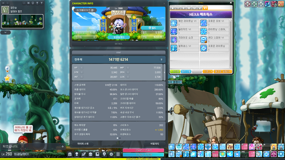The height and width of the screenshot is (160, 285).
Task: Click the minimap location pin icon
Action: tap(33, 3)
